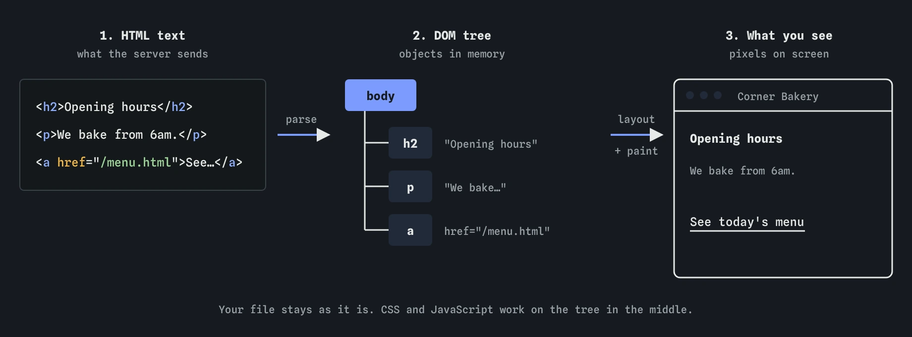Click the first window dot in the Corner Bakery title bar

[690, 95]
